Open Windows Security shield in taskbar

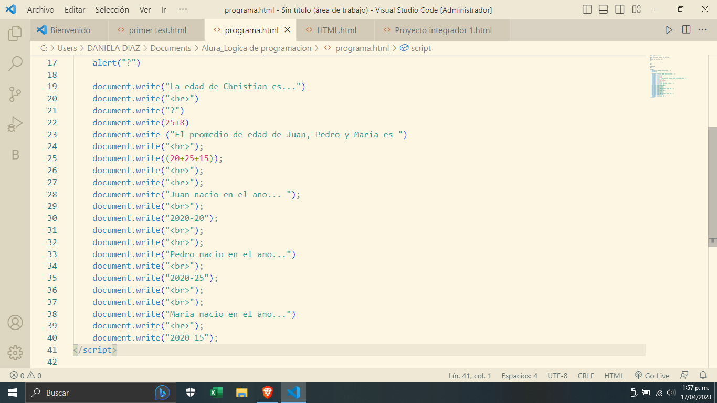pyautogui.click(x=191, y=393)
